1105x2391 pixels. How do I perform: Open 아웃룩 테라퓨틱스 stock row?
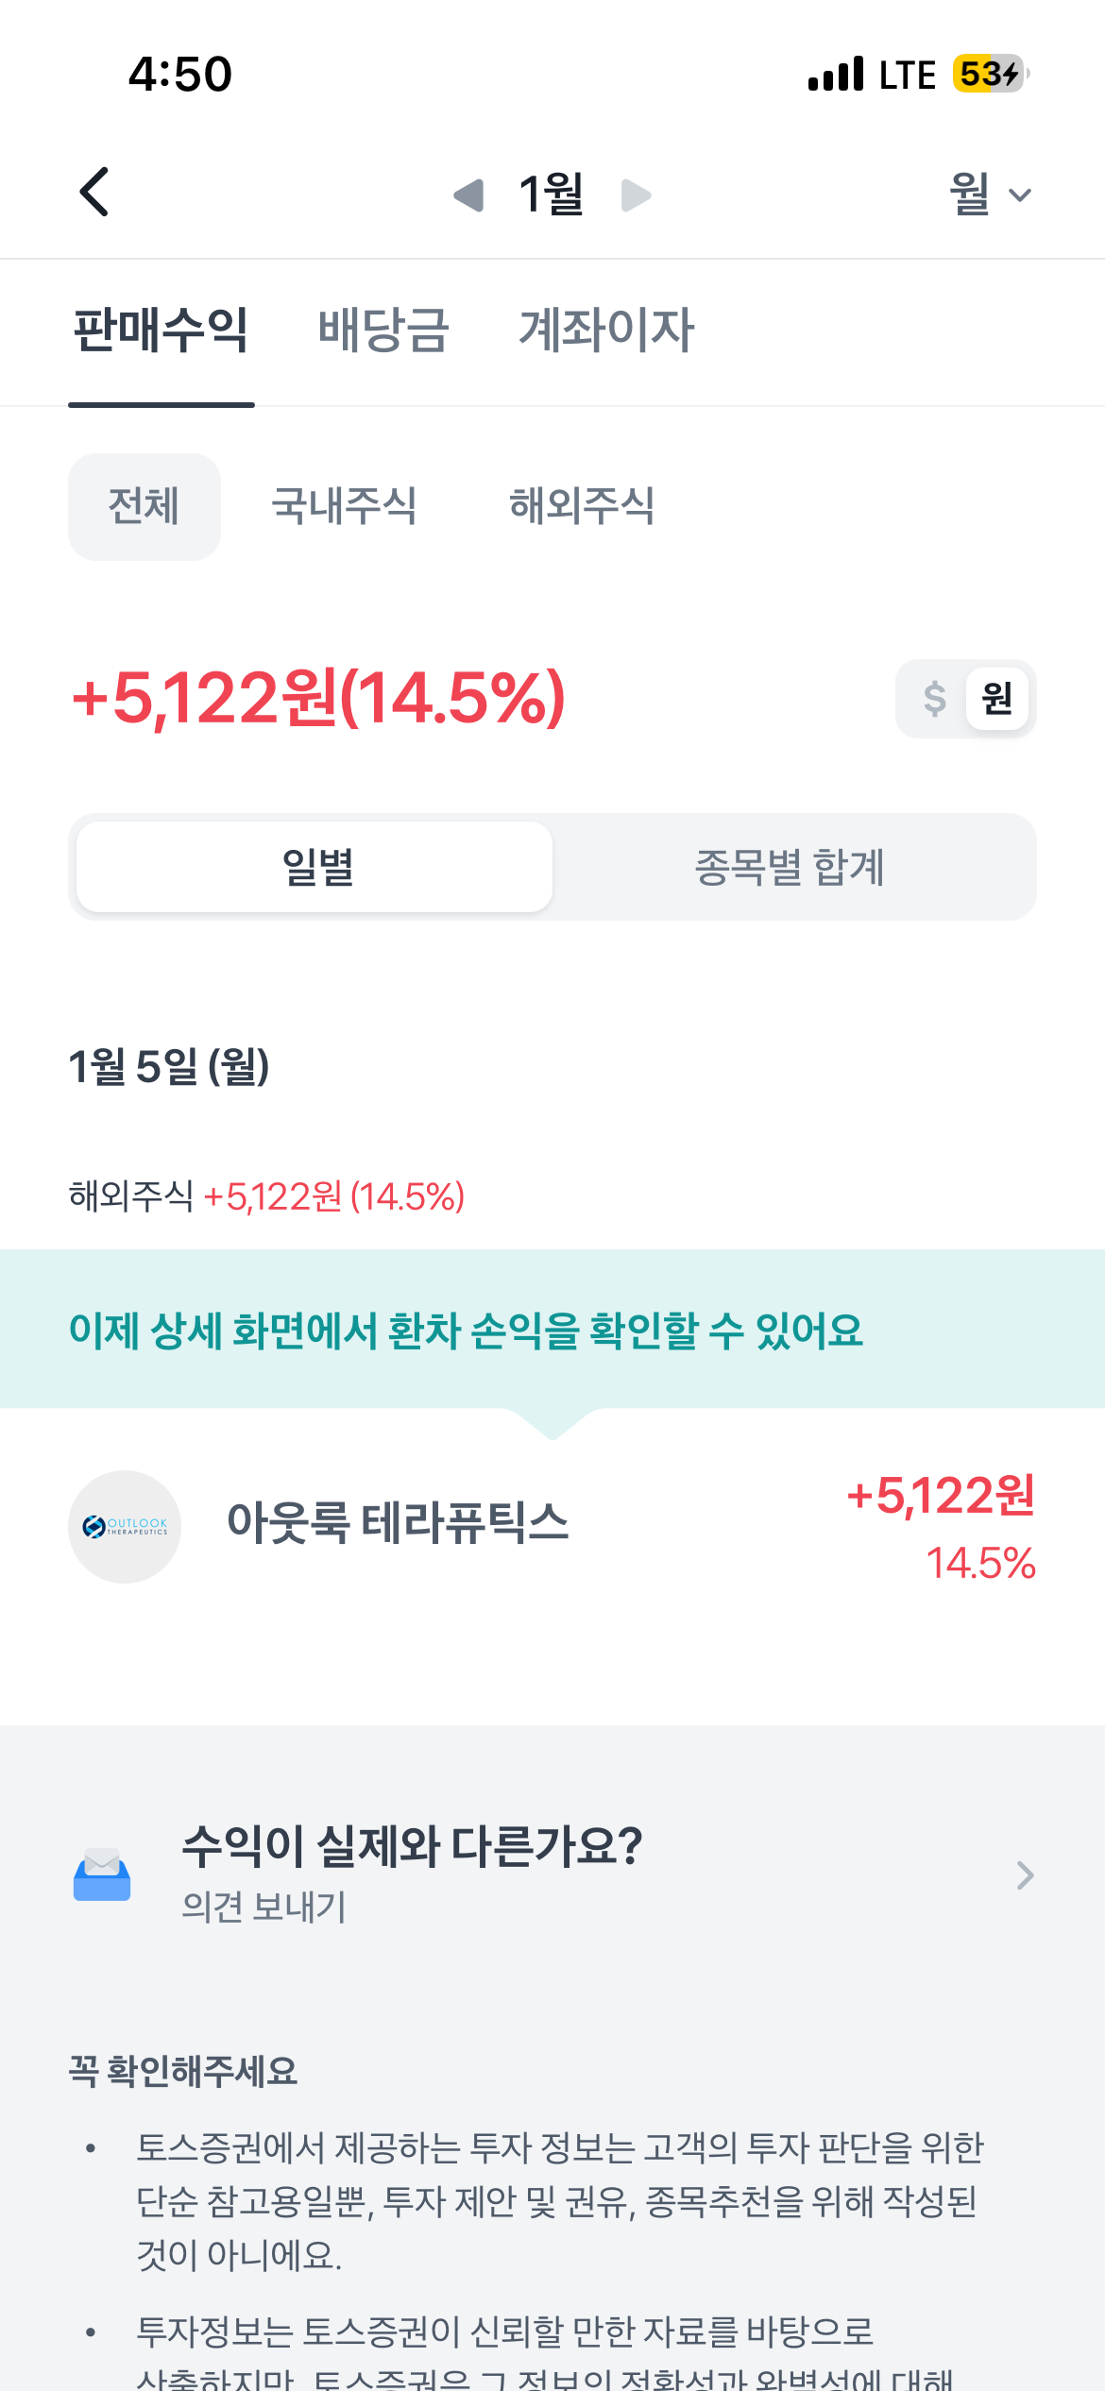(552, 1526)
